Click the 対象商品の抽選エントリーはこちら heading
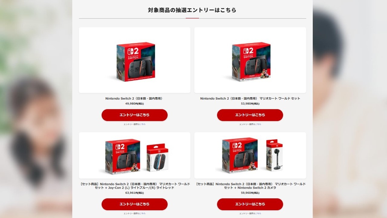The width and height of the screenshot is (387, 218). (192, 10)
